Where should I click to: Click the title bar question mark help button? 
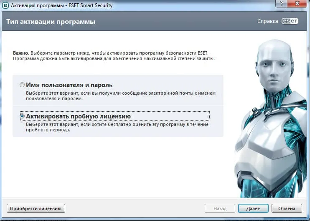pyautogui.click(x=282, y=3)
